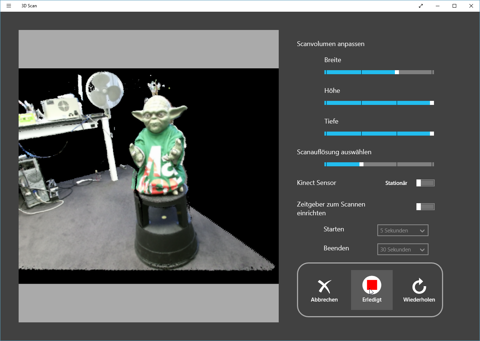The width and height of the screenshot is (480, 341).
Task: Maximize the 3D Scan window
Action: coord(454,6)
